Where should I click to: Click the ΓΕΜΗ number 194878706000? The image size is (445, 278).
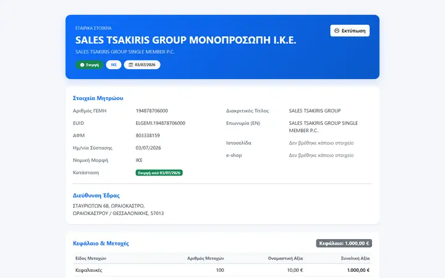click(x=151, y=111)
